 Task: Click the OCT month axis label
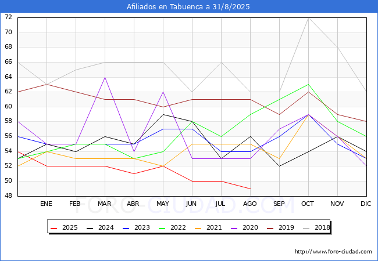click(x=308, y=204)
